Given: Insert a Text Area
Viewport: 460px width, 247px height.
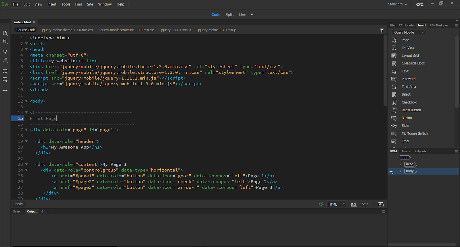Looking at the screenshot, I should [x=409, y=87].
